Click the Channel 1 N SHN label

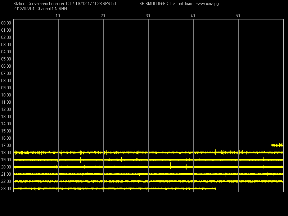[51, 9]
